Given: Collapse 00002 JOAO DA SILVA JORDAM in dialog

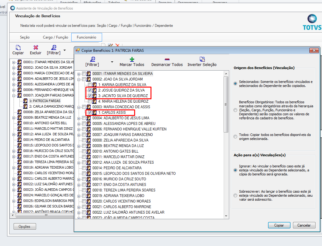Looking at the screenshot, I should tap(79, 80).
